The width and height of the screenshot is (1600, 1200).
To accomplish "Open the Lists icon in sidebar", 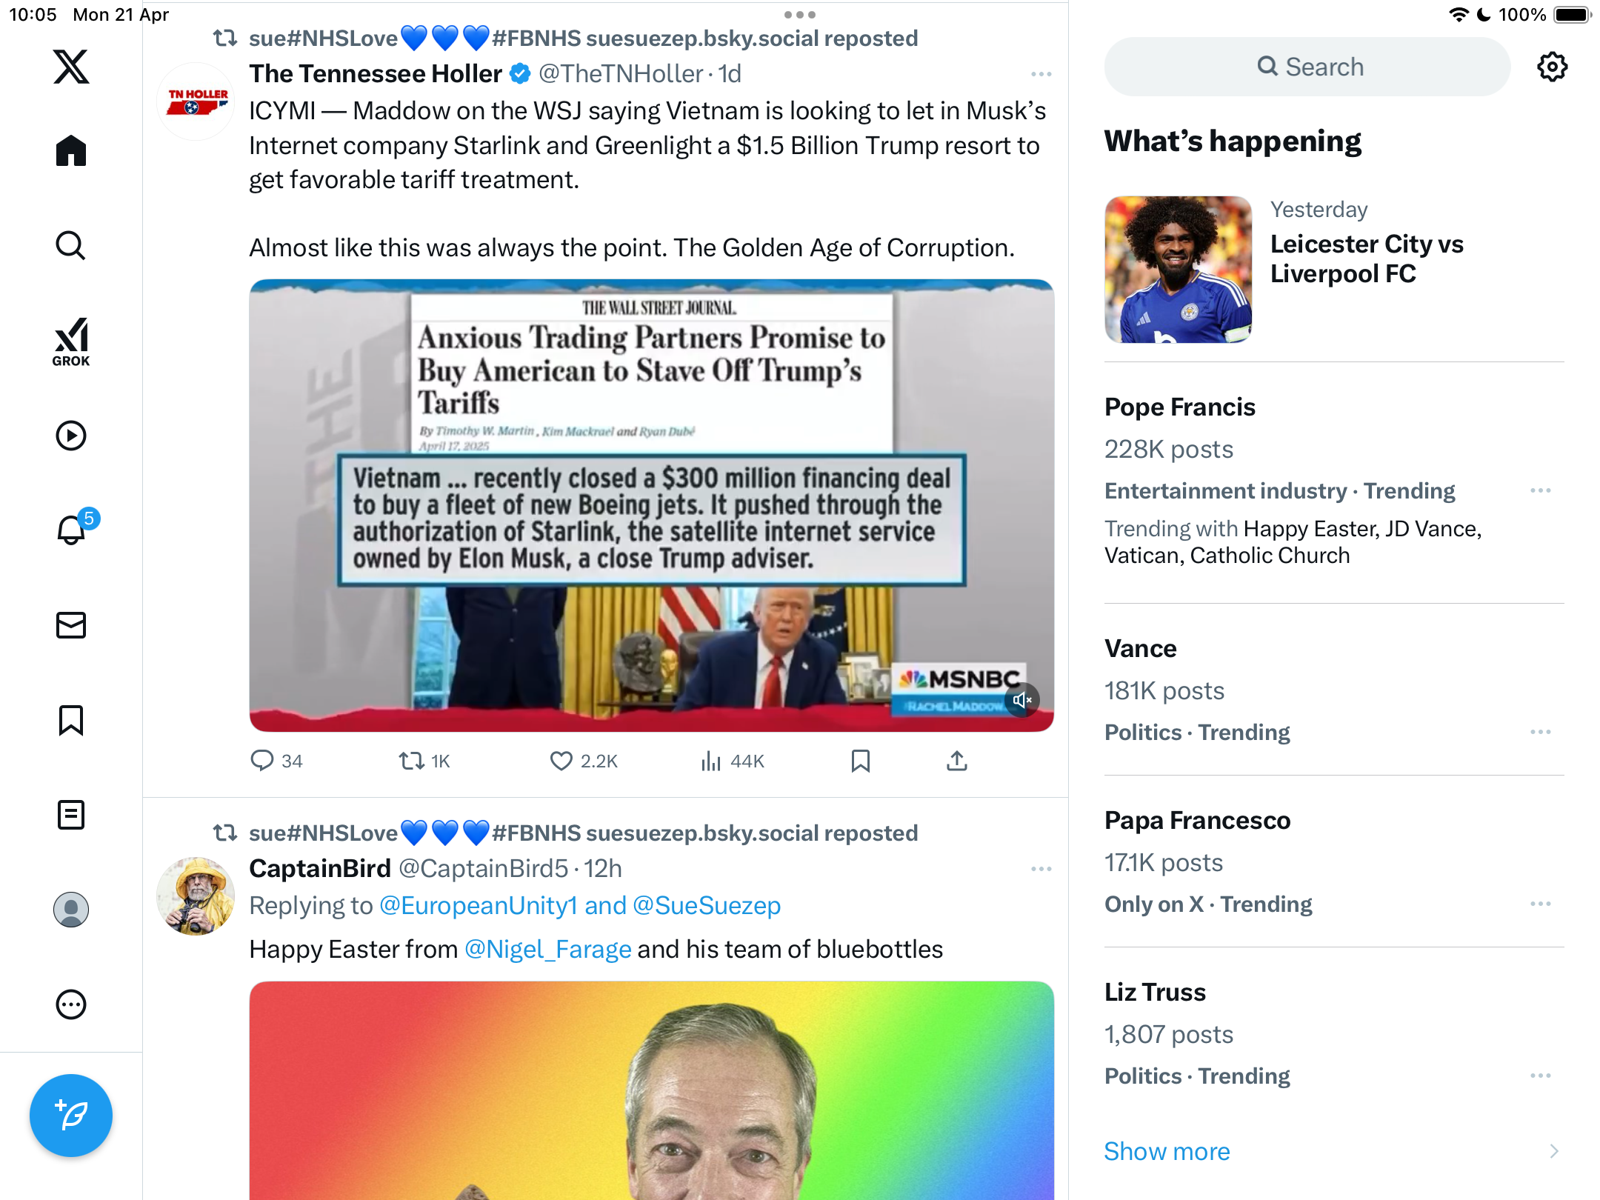I will click(x=71, y=815).
